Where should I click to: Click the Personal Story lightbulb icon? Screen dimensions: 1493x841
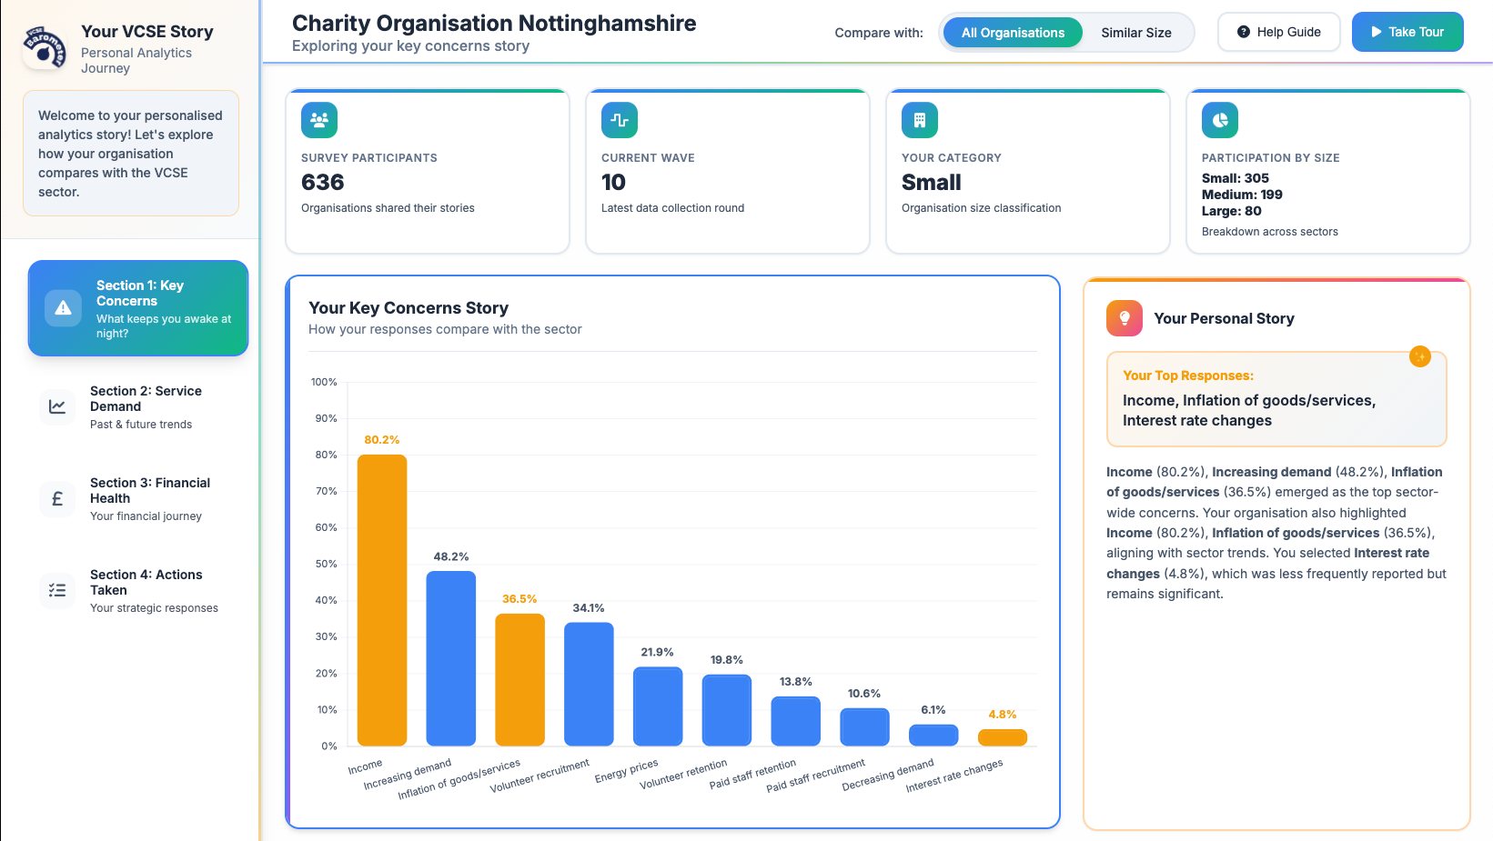point(1124,318)
